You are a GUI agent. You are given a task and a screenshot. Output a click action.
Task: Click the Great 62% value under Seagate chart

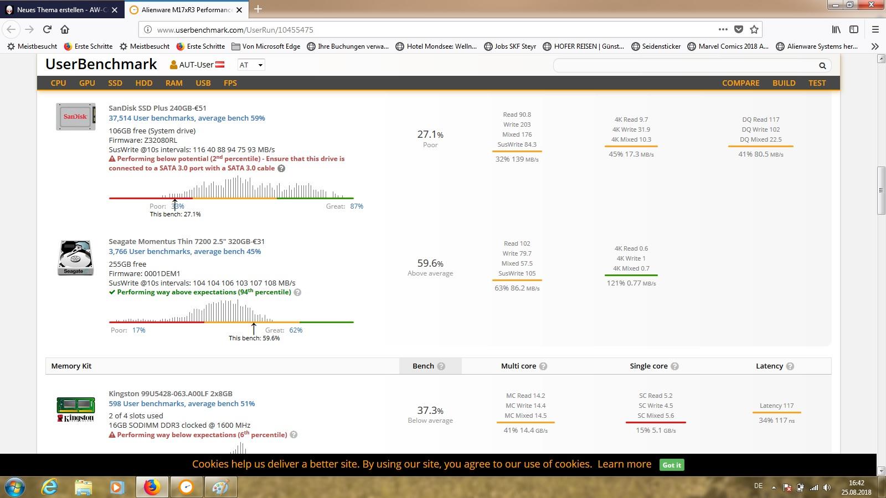296,330
